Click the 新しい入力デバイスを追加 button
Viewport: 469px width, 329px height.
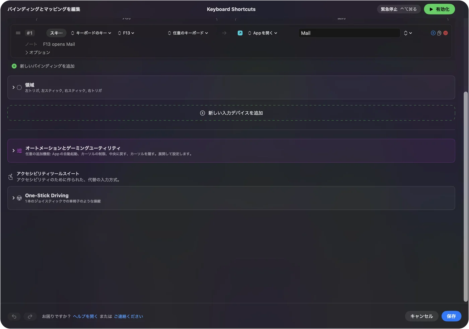point(231,113)
